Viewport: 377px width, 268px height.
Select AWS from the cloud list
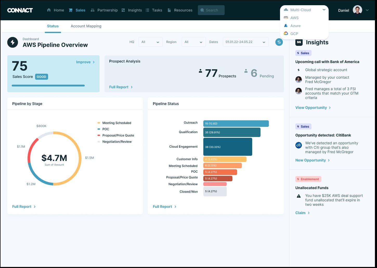[x=294, y=18]
